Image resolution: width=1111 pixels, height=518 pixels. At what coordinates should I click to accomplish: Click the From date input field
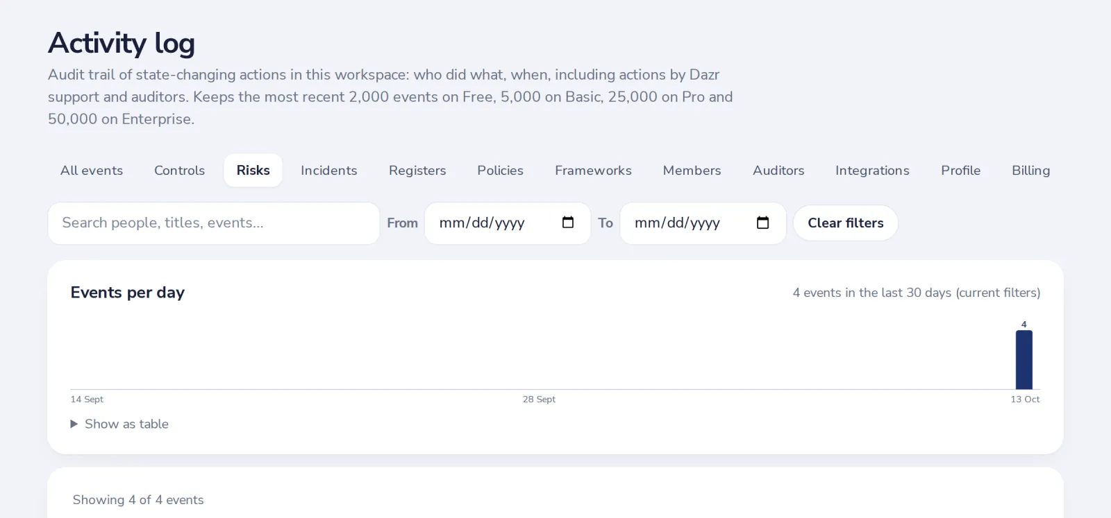508,223
